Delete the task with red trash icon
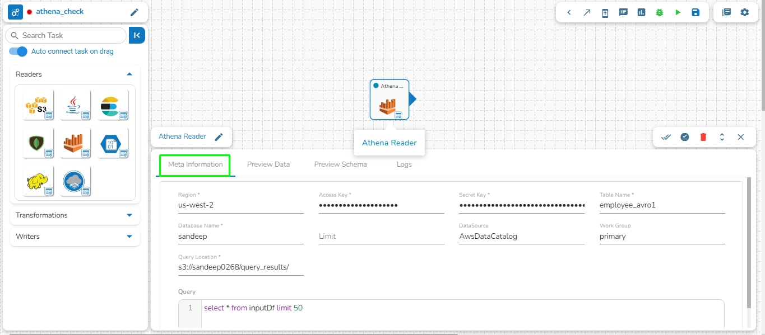The image size is (765, 335). point(703,137)
